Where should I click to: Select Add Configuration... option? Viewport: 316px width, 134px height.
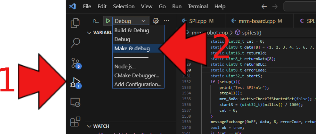coord(138,84)
